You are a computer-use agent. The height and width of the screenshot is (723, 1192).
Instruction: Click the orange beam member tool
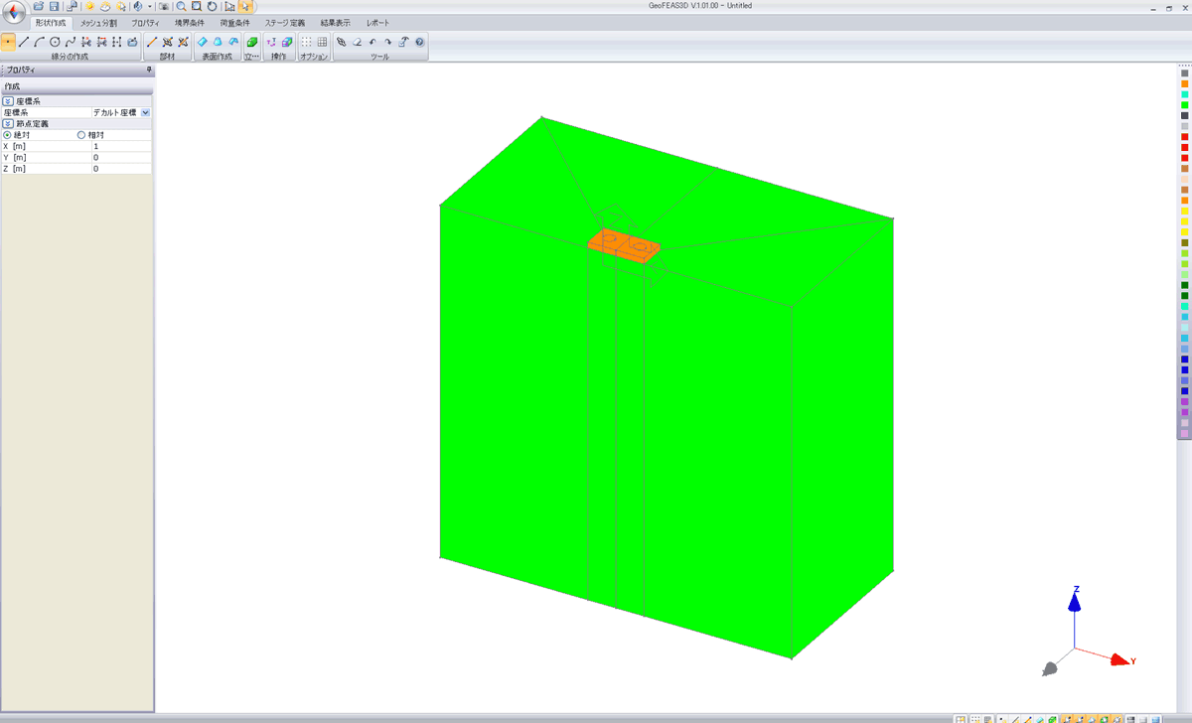152,42
